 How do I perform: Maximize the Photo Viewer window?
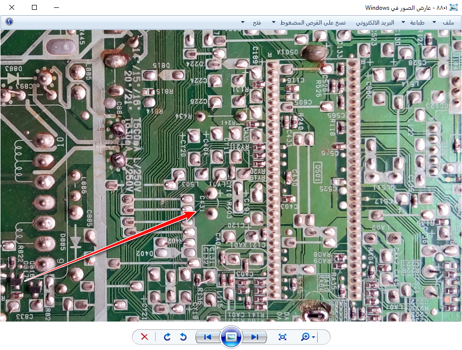(x=34, y=7)
